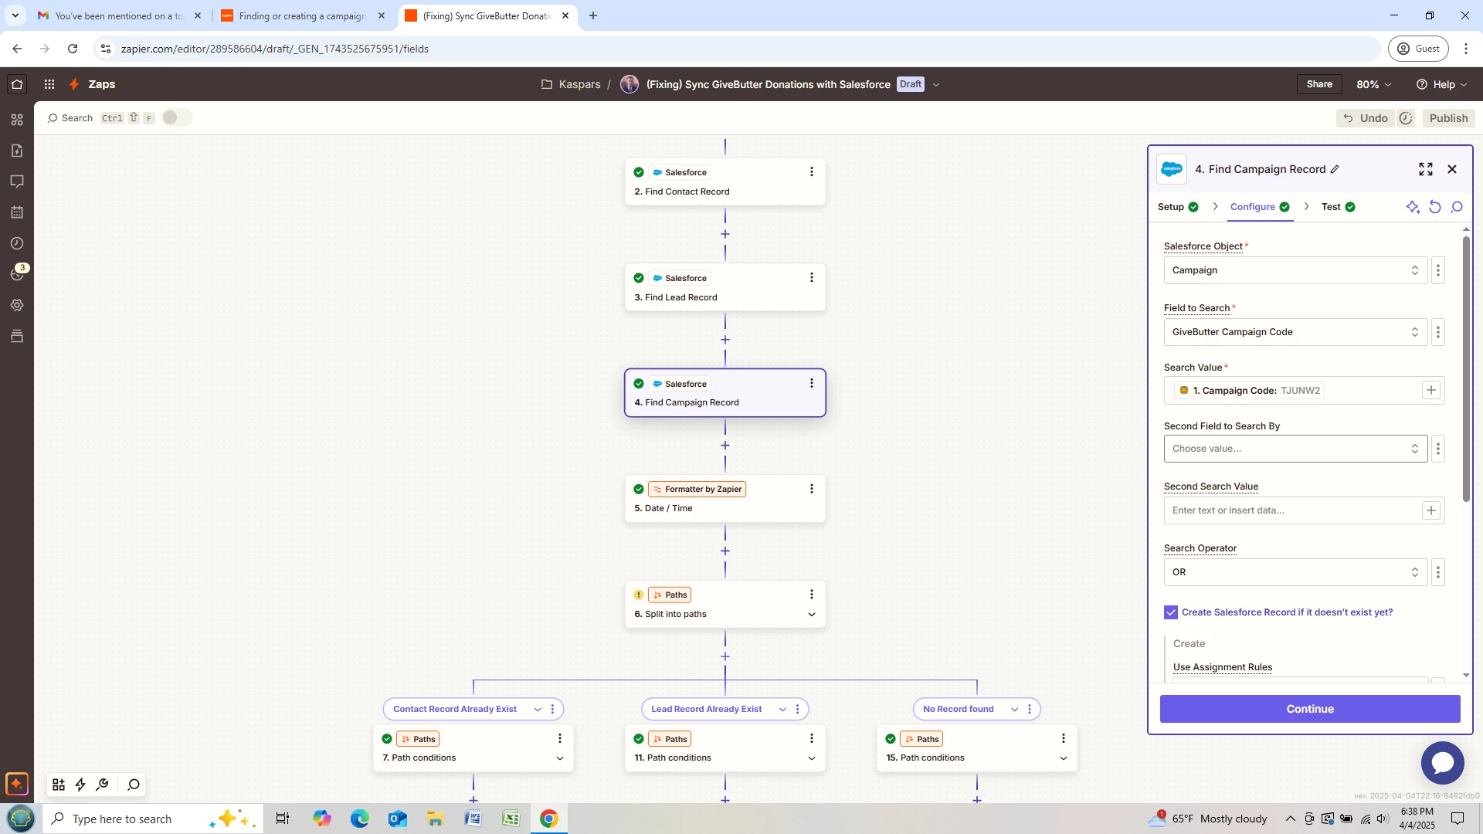Image resolution: width=1483 pixels, height=834 pixels.
Task: Click the refresh fields icon in panel
Action: 1434,207
